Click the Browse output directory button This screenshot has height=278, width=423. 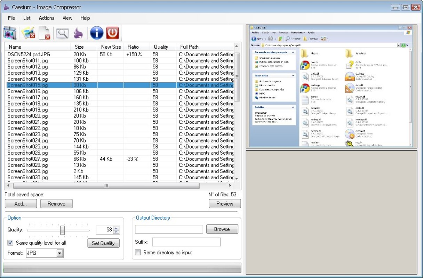tap(222, 229)
